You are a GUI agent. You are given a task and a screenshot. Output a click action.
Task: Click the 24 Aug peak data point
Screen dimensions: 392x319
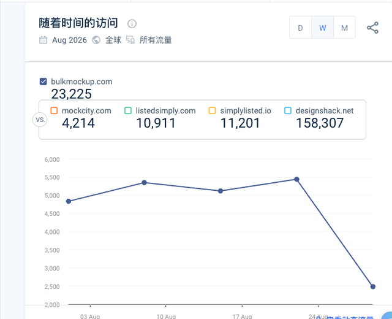(296, 179)
